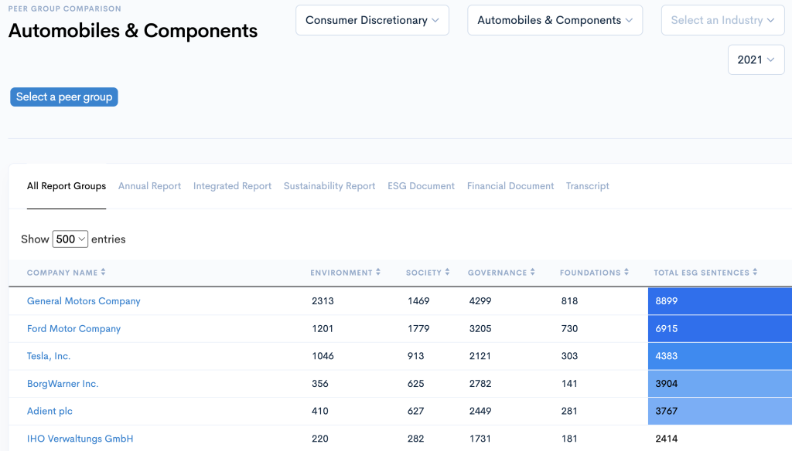
Task: Select the Transcript report group
Action: [x=587, y=185]
